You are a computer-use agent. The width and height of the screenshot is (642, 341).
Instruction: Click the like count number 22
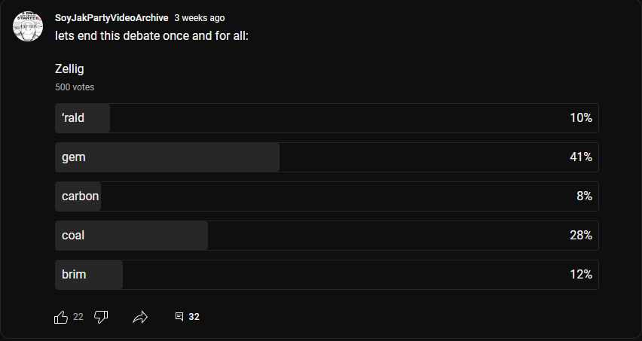(78, 317)
